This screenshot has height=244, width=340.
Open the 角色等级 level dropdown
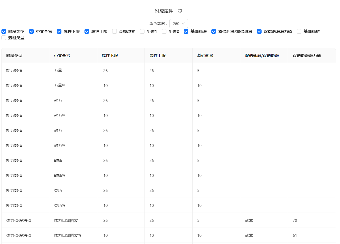point(178,24)
